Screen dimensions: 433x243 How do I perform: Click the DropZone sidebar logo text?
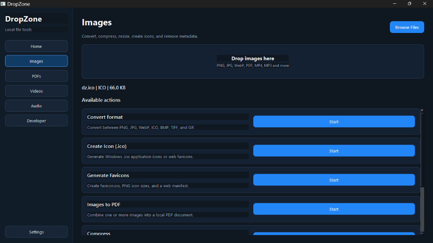pyautogui.click(x=24, y=19)
